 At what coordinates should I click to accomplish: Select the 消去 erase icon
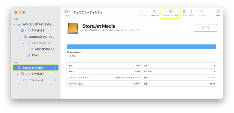[184, 13]
